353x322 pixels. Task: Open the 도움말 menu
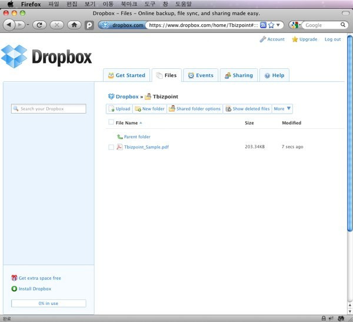point(184,4)
